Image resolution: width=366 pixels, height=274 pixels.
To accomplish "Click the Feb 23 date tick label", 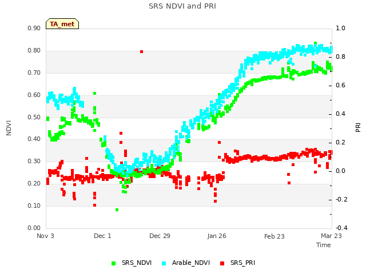I will tap(274, 236).
